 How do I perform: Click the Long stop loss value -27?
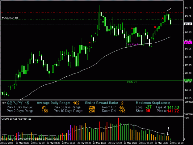click(149, 107)
